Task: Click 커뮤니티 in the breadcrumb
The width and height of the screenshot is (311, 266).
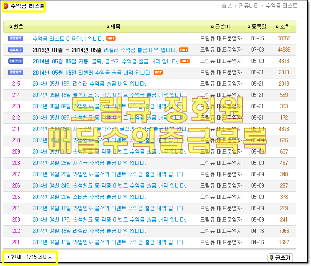Action: [249, 6]
